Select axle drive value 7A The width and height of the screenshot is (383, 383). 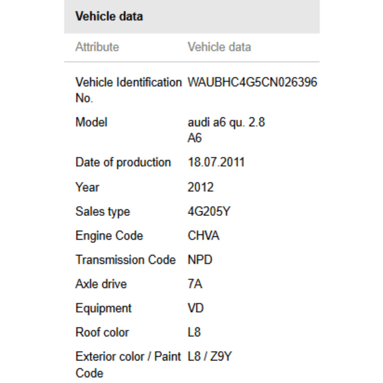point(195,284)
